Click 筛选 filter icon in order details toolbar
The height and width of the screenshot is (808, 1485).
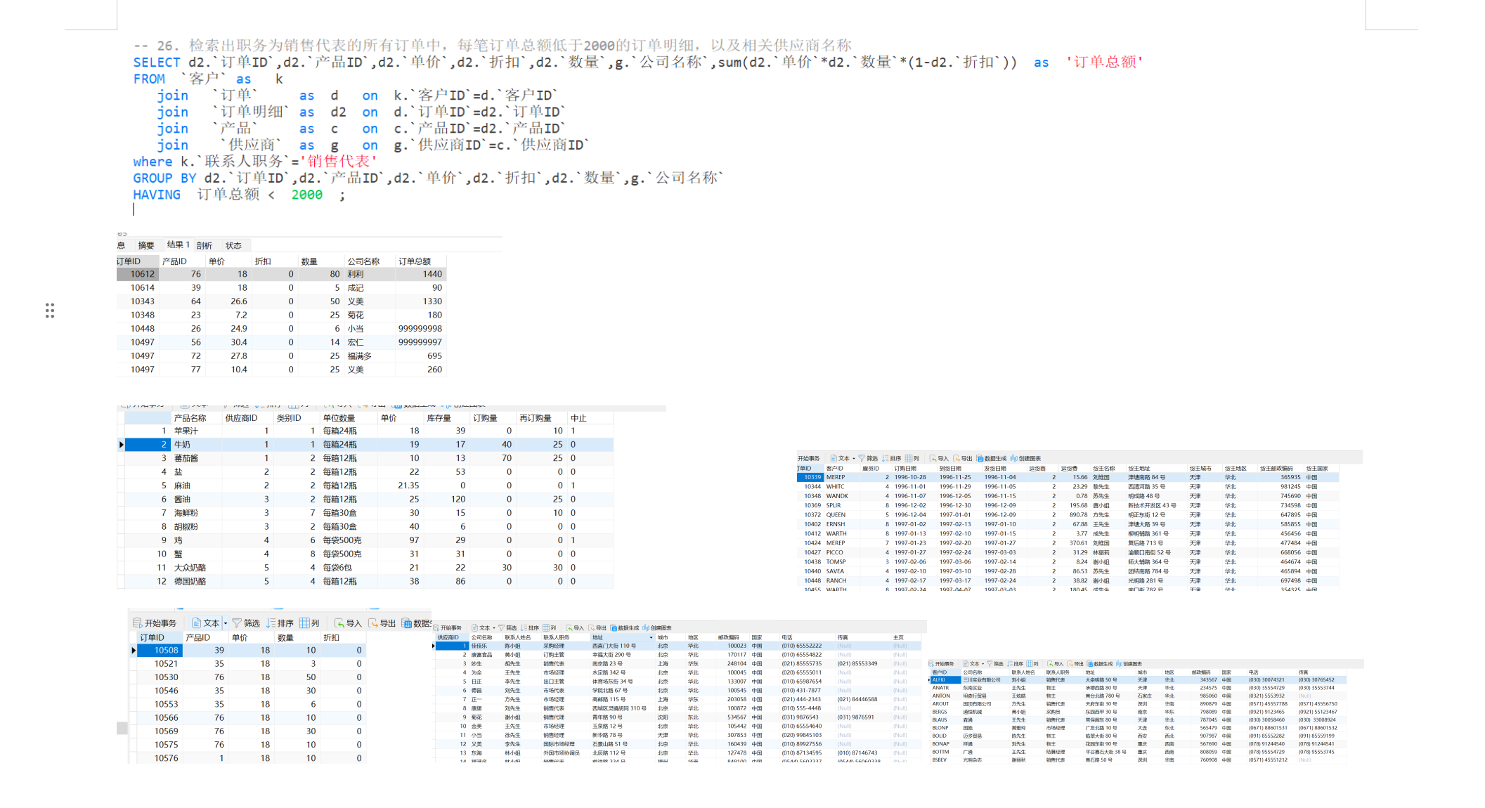(x=246, y=623)
